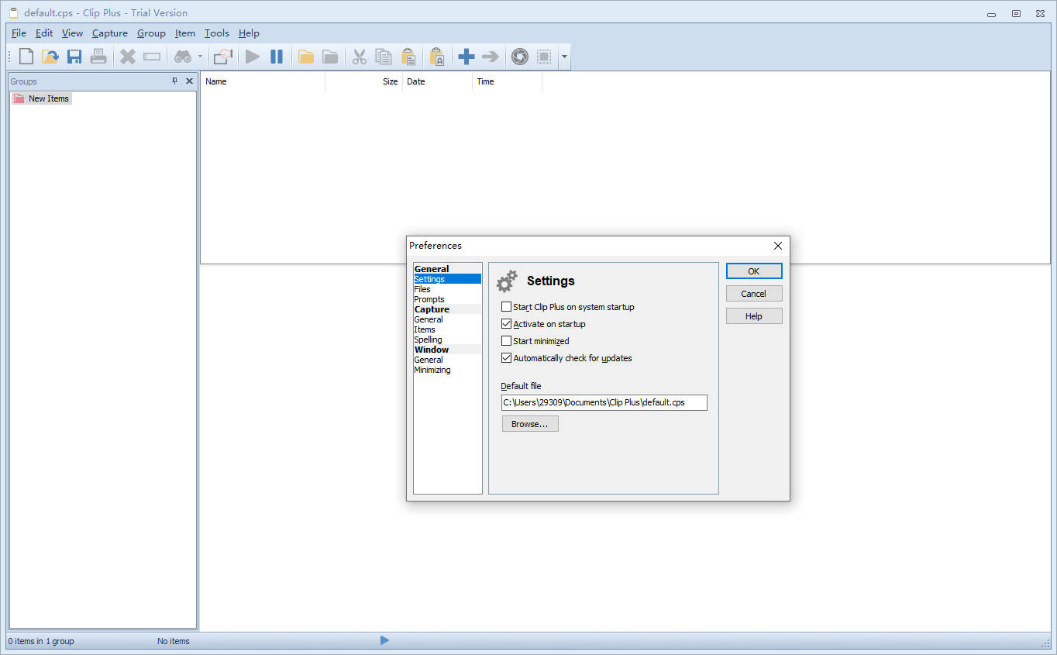Click the Cut scissors icon
The image size is (1057, 655).
360,57
